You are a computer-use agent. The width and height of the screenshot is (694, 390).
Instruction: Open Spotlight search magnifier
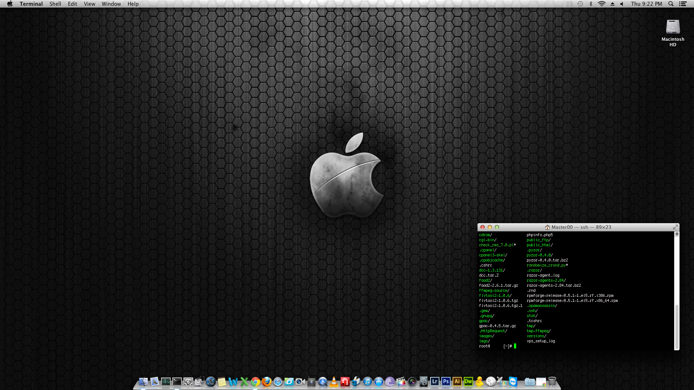tap(671, 4)
